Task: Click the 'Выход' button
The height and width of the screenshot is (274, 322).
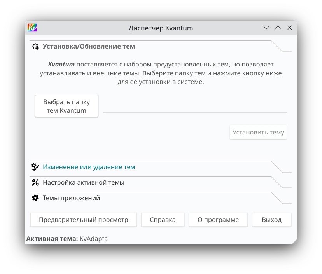Action: (x=272, y=220)
